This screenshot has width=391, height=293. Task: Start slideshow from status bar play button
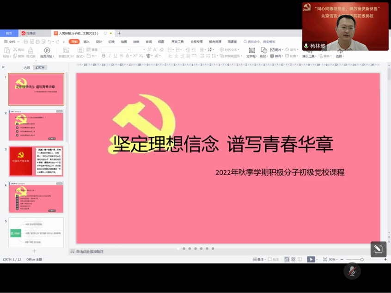[311, 259]
